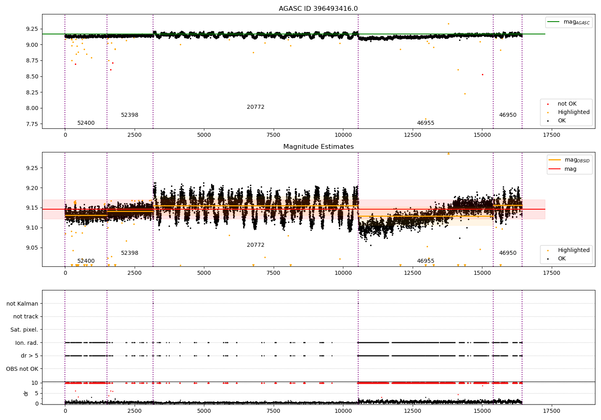Click the 9.25 tick label on the top plot
Screen dimensions: 601x420
coord(32,29)
